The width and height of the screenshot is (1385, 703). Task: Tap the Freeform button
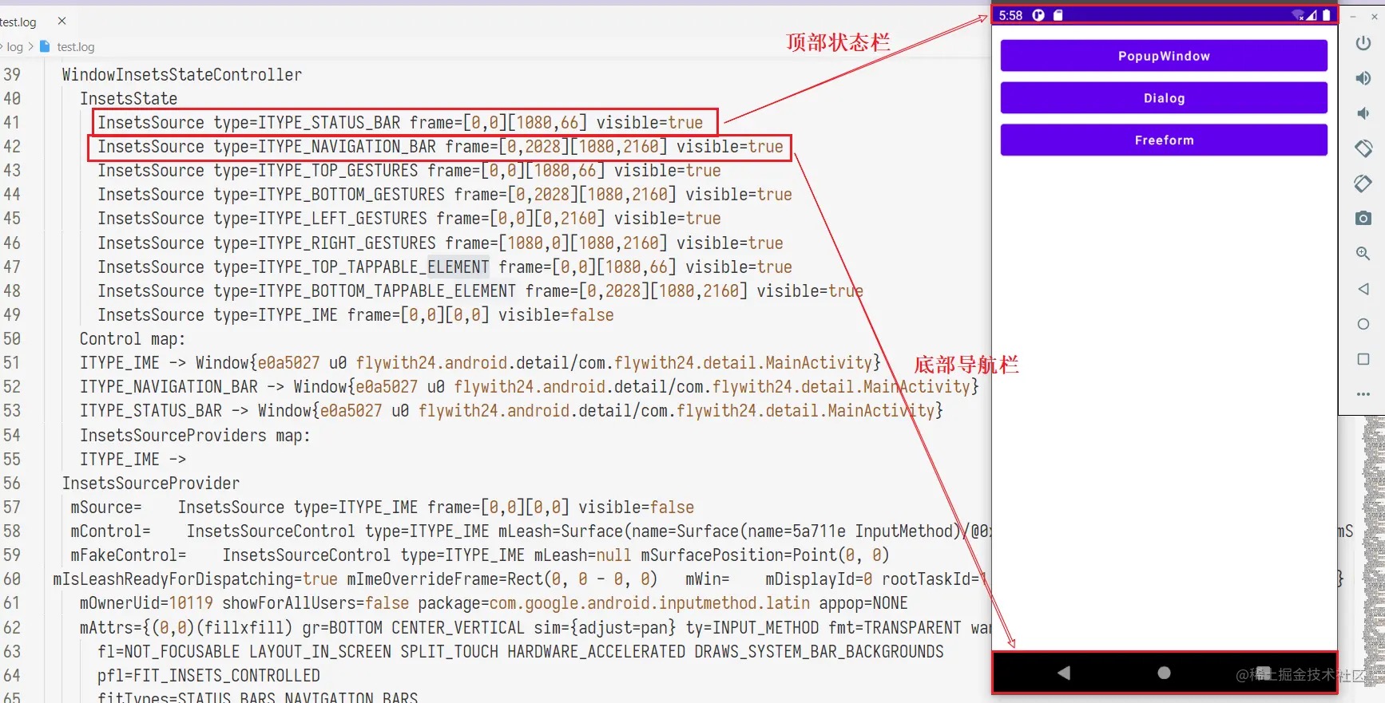(x=1163, y=140)
